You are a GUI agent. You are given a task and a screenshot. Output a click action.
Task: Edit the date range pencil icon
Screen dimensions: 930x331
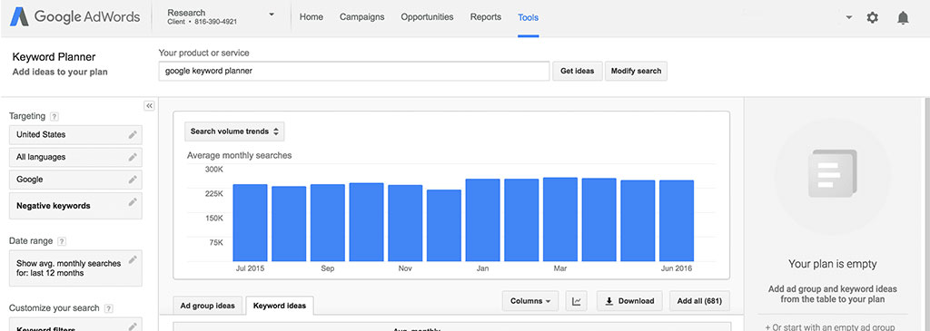133,259
